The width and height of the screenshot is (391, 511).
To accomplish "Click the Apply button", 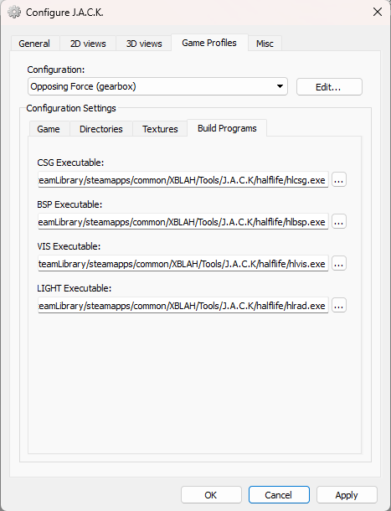I will 347,495.
